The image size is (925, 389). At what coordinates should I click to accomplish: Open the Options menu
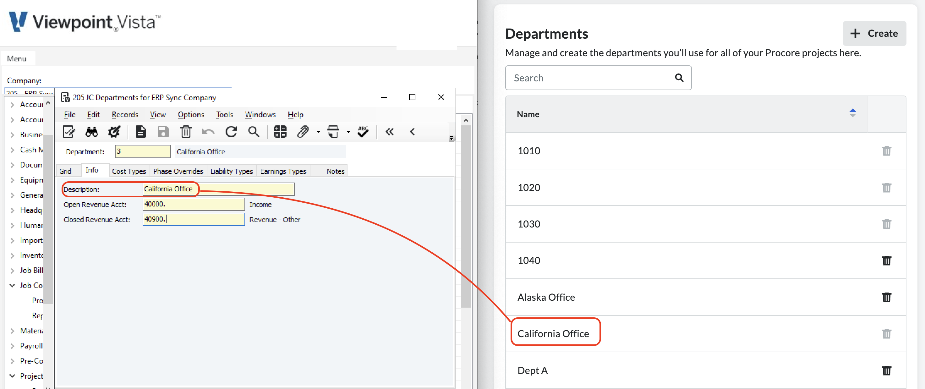click(191, 115)
